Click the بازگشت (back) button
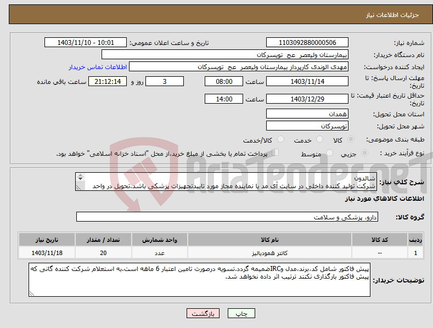The width and height of the screenshot is (433, 328). click(203, 313)
